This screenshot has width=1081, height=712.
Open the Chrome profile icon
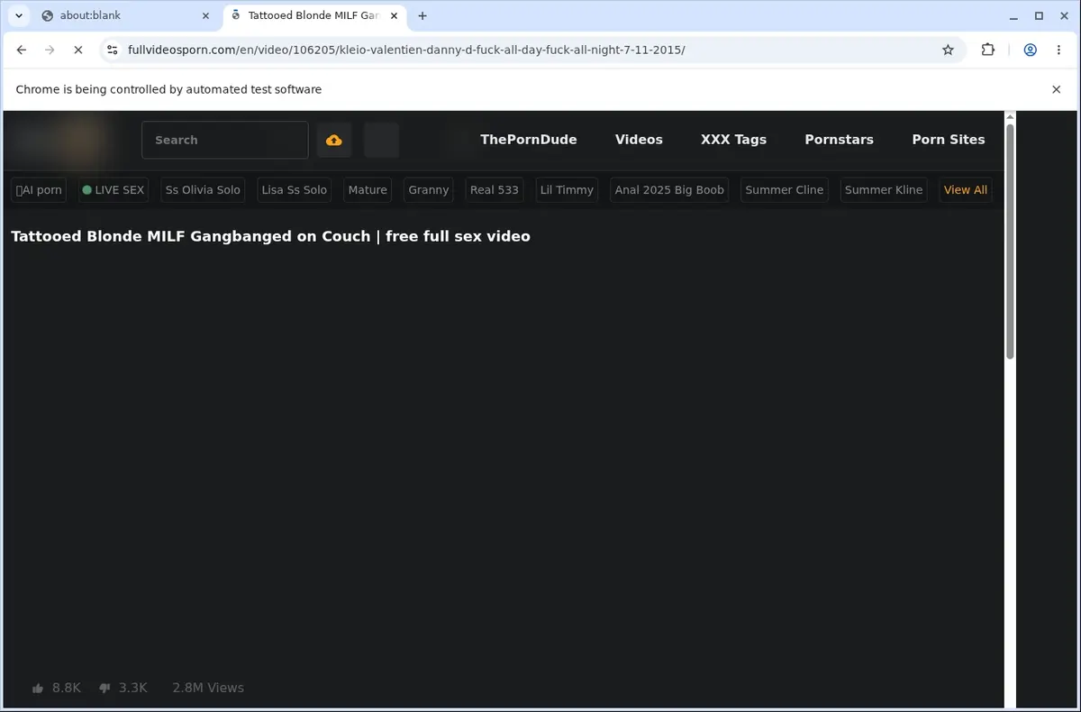(x=1030, y=50)
